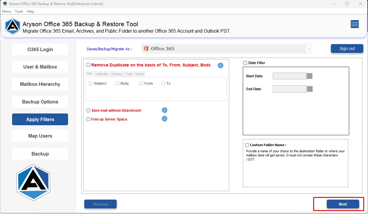
Task: Click info icon next to Free up Server Space
Action: click(164, 119)
